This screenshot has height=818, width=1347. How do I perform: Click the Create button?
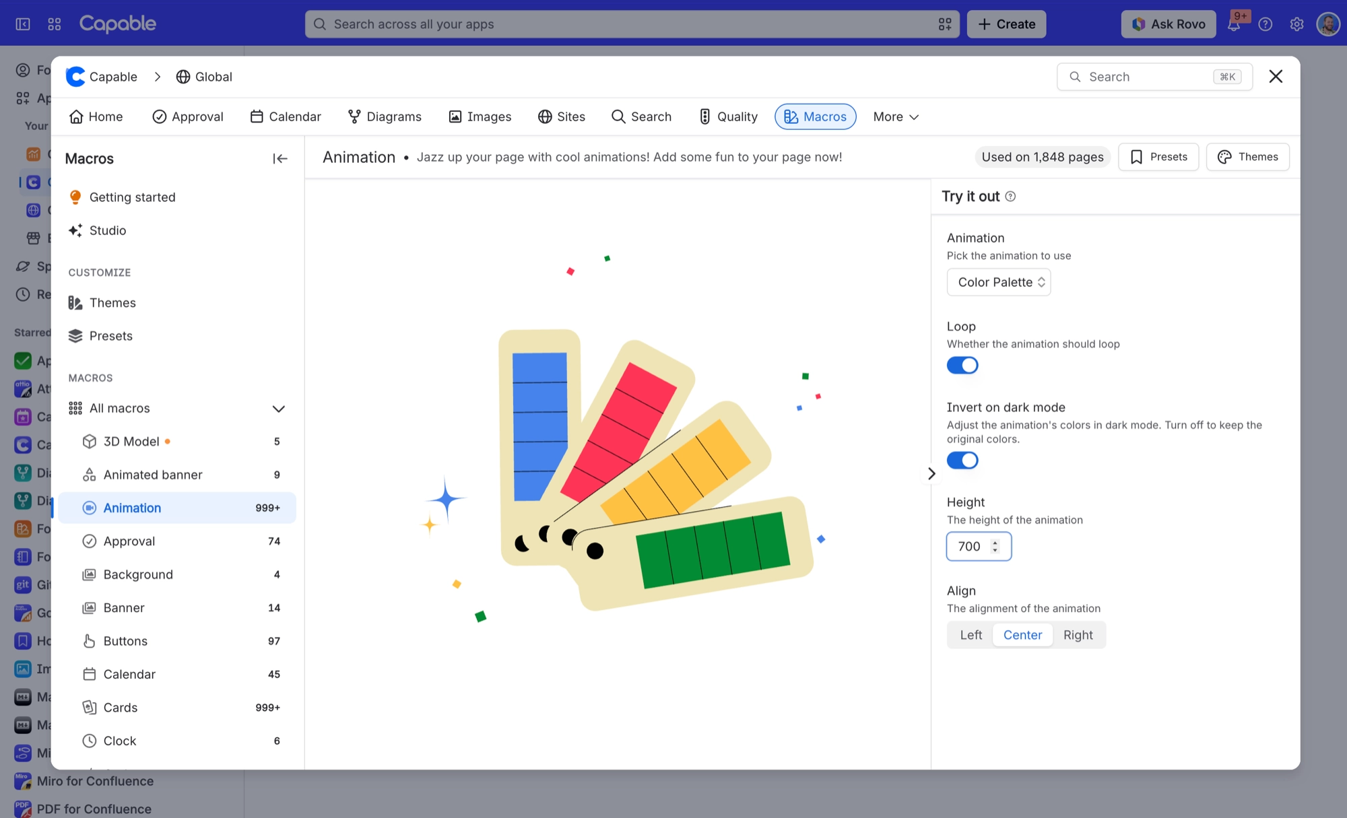pyautogui.click(x=1006, y=24)
